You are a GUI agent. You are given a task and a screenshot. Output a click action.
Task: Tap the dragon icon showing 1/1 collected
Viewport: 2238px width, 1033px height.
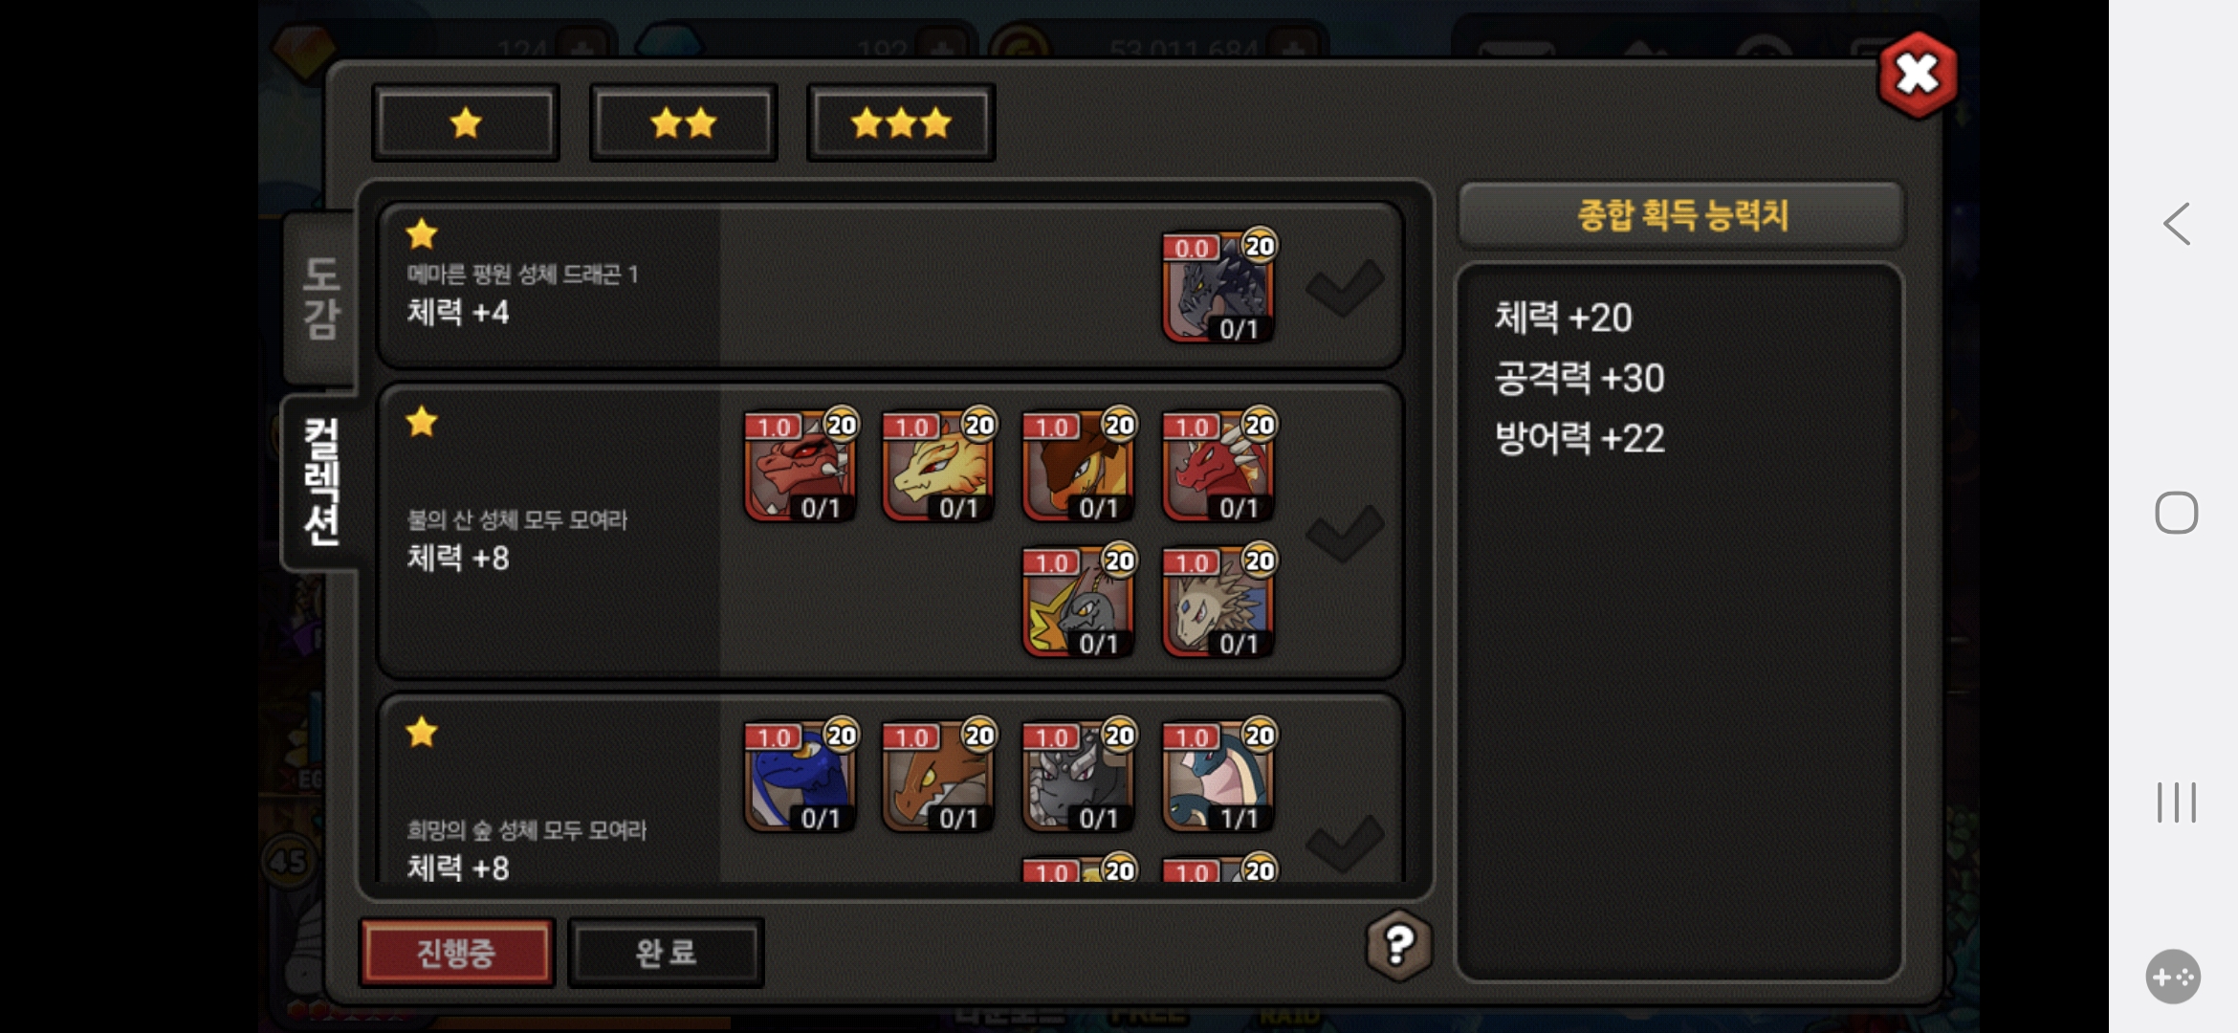(1218, 777)
